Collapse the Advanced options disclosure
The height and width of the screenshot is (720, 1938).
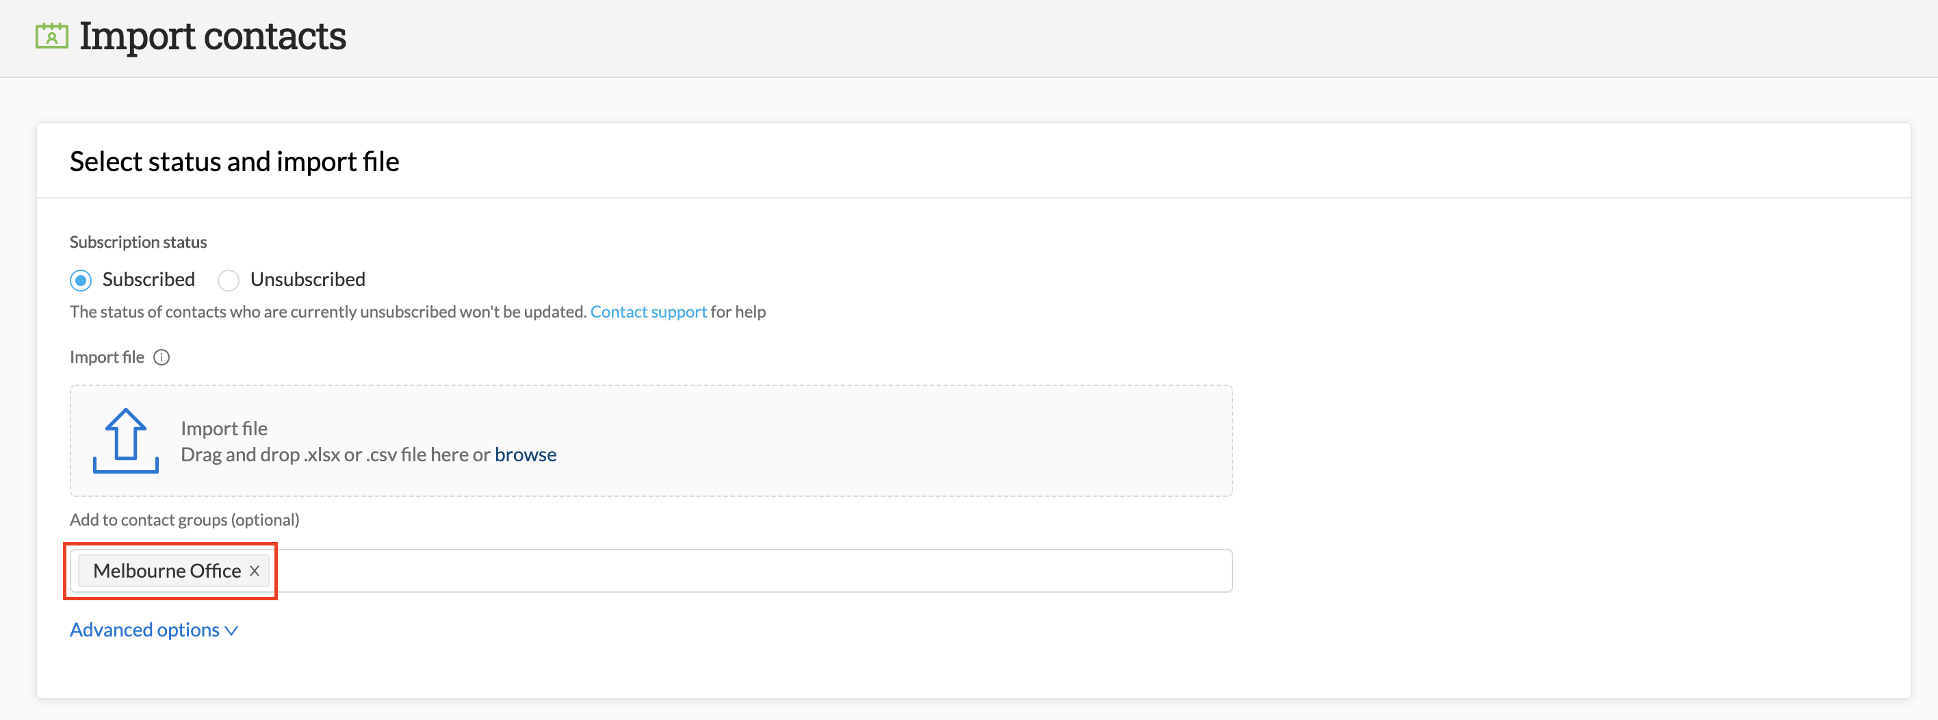pyautogui.click(x=145, y=630)
